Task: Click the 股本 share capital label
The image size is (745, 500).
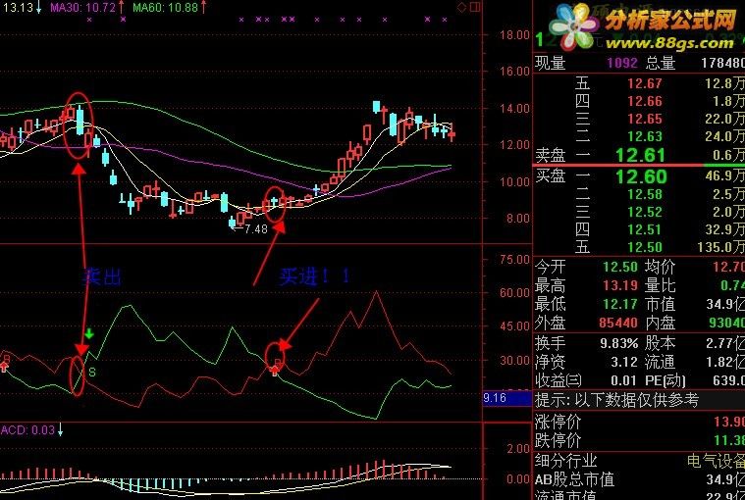Action: 661,343
